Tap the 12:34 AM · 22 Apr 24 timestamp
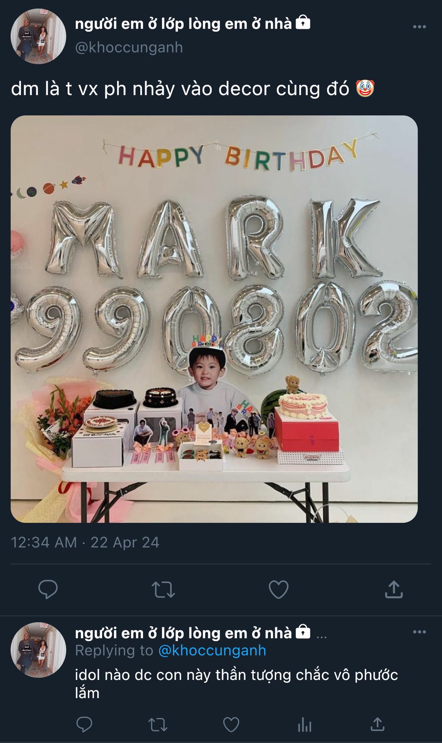 [85, 542]
